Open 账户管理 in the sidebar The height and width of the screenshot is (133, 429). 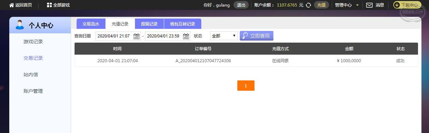pyautogui.click(x=33, y=91)
